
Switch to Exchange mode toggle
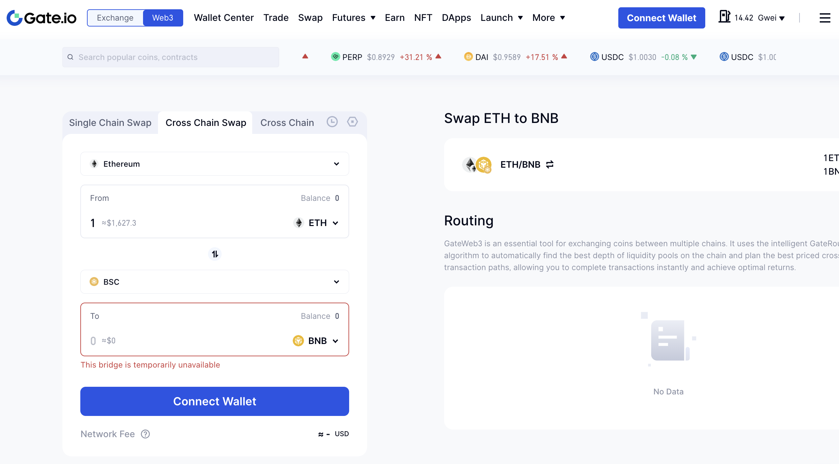(x=115, y=18)
